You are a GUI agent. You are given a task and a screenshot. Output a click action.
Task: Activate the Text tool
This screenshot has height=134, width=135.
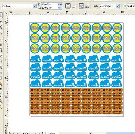coord(1,72)
